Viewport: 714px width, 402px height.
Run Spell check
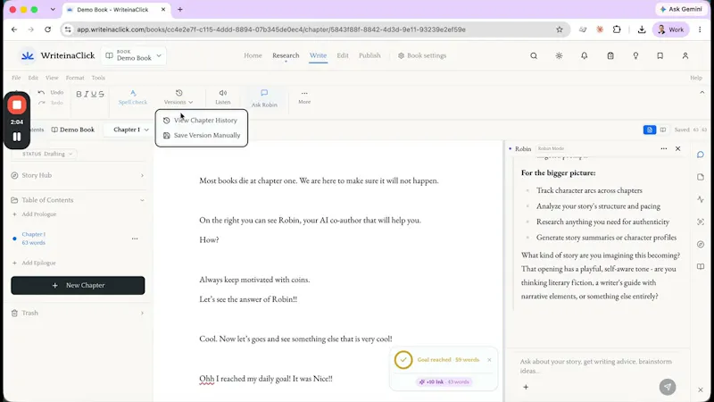132,97
